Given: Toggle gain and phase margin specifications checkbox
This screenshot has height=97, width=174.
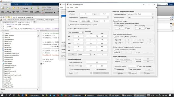Looking at the screenshot, I should coord(115,23).
